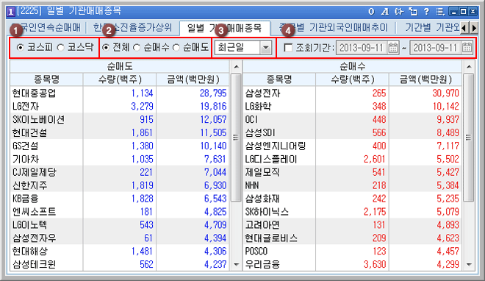Click the 순매도 table scroll down arrow
Viewport: 485px width, 281px height.
tap(237, 264)
